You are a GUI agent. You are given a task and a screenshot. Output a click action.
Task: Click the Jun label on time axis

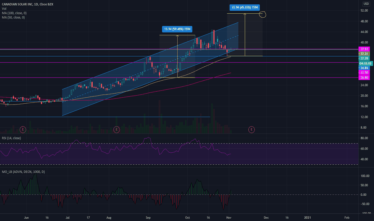pyautogui.click(x=26, y=218)
